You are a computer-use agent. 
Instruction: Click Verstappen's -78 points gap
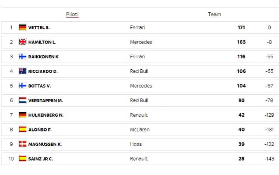click(269, 100)
